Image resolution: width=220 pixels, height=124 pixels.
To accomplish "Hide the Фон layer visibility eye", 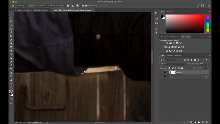I will click(161, 77).
